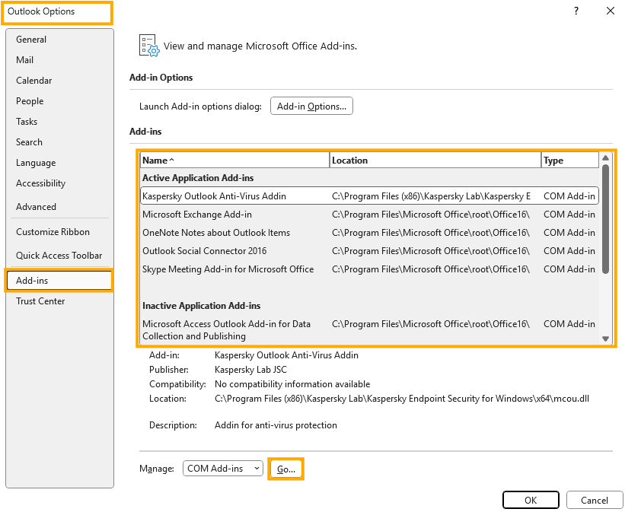Dismiss the dialog with Cancel
The width and height of the screenshot is (625, 512).
point(595,500)
